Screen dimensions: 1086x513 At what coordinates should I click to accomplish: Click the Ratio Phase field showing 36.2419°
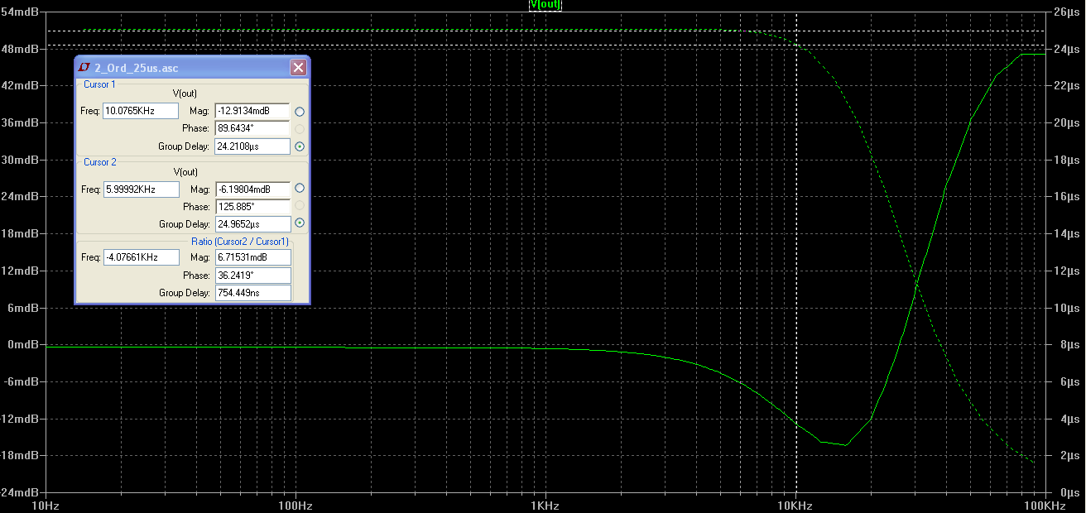[252, 275]
